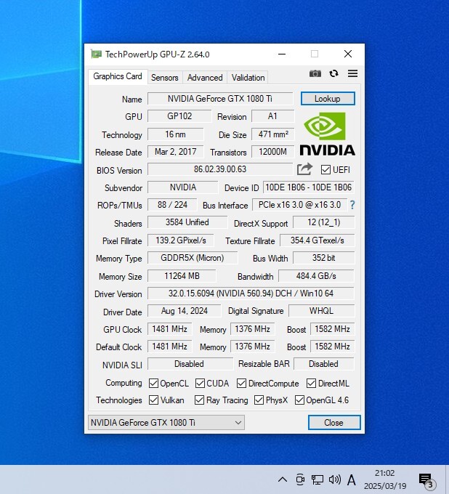Image resolution: width=449 pixels, height=494 pixels.
Task: Click the Shaders field 3584 Unified
Action: pos(187,222)
